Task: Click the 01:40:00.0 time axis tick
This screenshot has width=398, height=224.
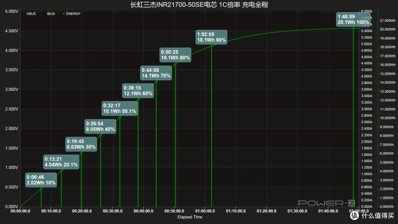Action: pos(328,211)
